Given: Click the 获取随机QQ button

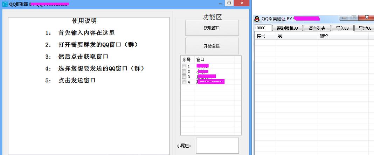Looking at the screenshot, I should (287, 28).
